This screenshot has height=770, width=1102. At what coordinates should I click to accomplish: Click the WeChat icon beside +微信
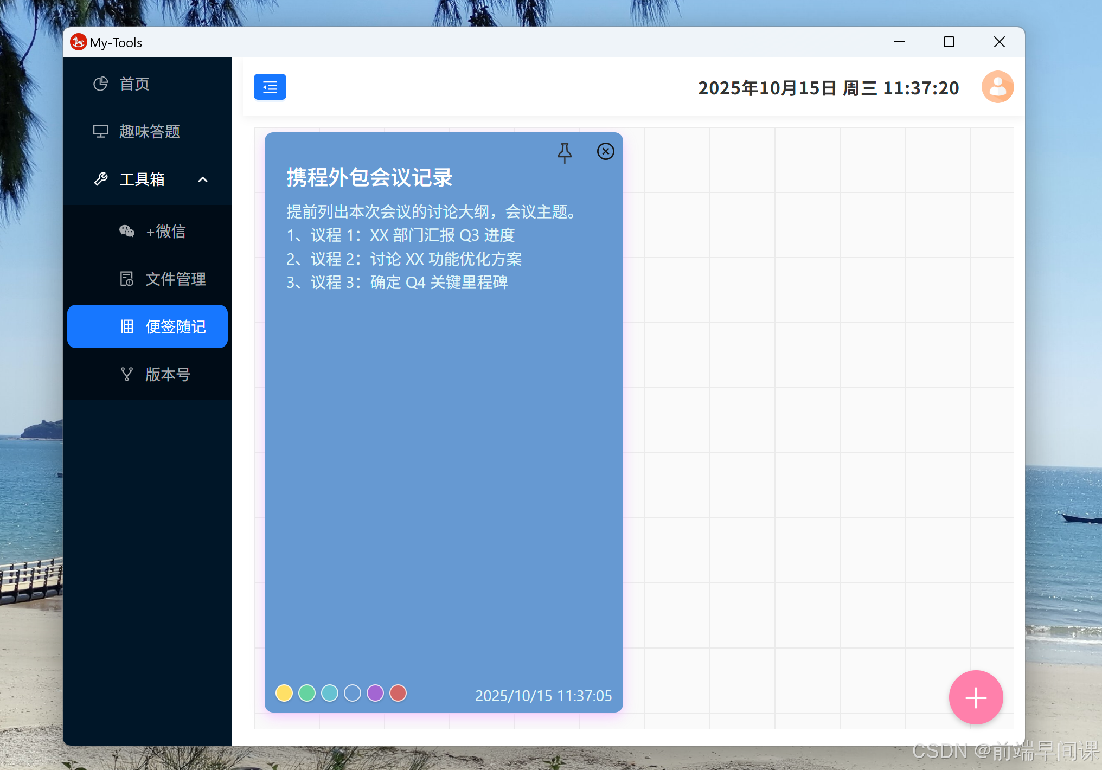click(127, 231)
